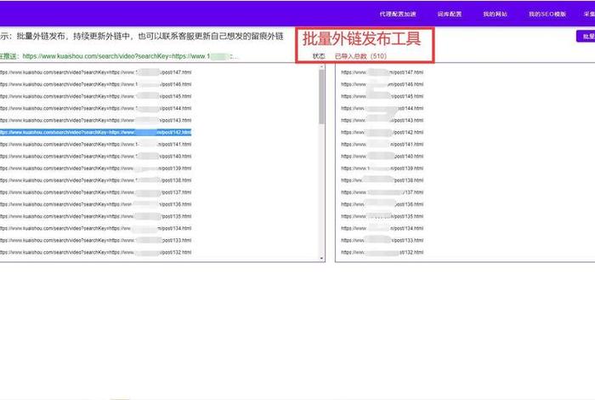Image resolution: width=595 pixels, height=400 pixels.
Task: Click right list URL ending post/143.html
Action: pos(382,120)
